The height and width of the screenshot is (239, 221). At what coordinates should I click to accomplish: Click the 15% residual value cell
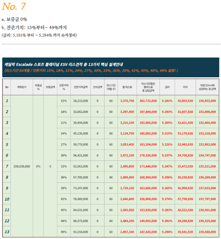[64, 101]
